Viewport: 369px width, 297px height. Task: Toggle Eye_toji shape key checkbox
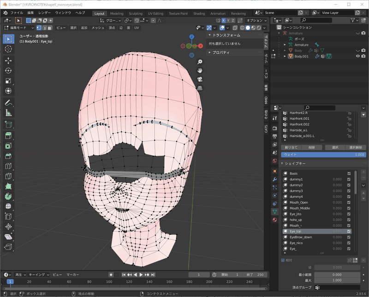point(349,232)
